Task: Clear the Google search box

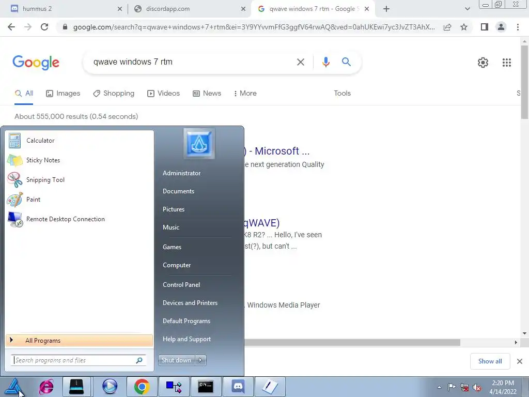Action: pyautogui.click(x=301, y=62)
